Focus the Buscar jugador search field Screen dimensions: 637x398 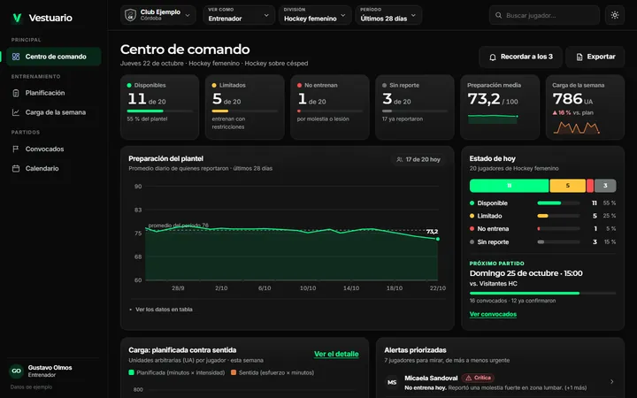pos(544,15)
